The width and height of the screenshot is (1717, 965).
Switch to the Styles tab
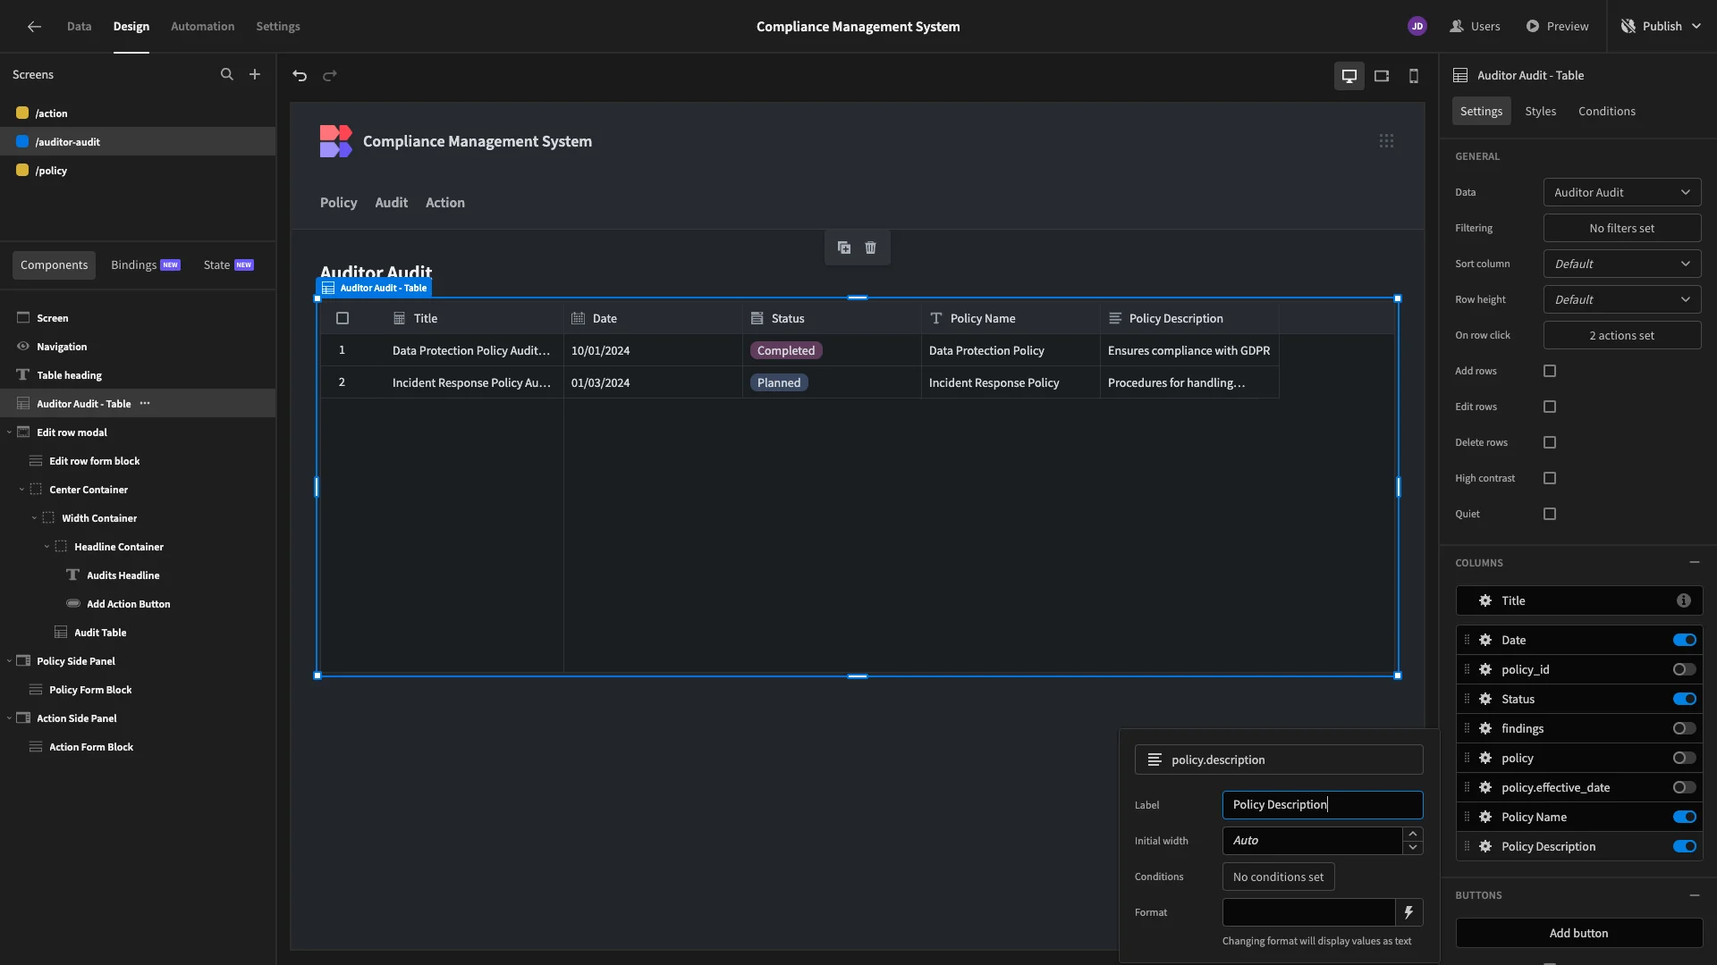click(x=1540, y=112)
